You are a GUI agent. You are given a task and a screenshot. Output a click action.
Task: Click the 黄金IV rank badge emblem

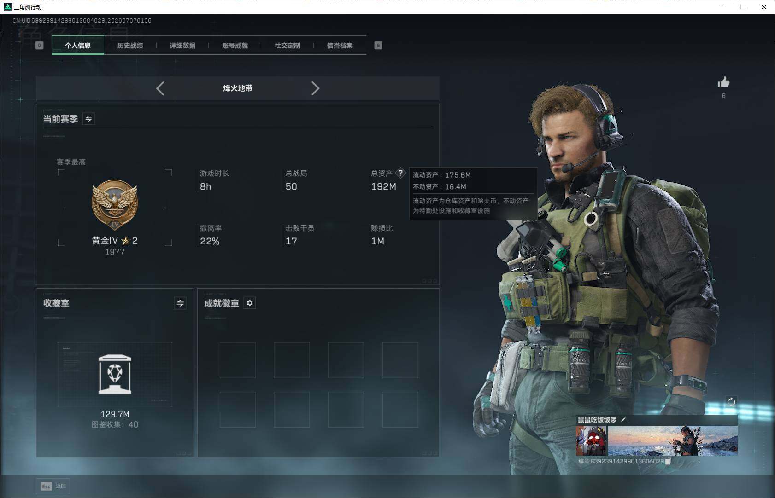115,205
